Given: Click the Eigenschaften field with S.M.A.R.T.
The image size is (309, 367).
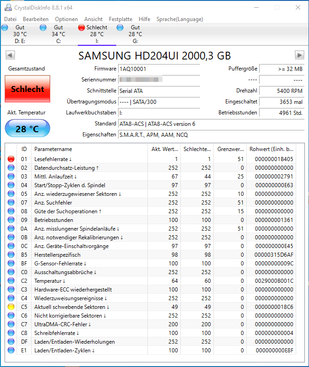Looking at the screenshot, I should pos(211,135).
